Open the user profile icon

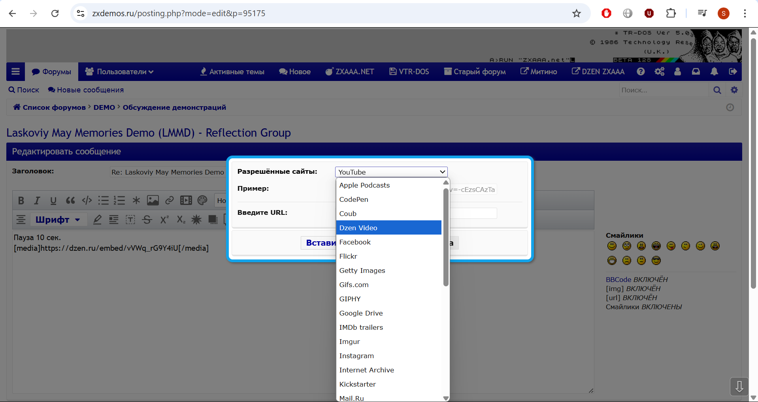(x=677, y=71)
